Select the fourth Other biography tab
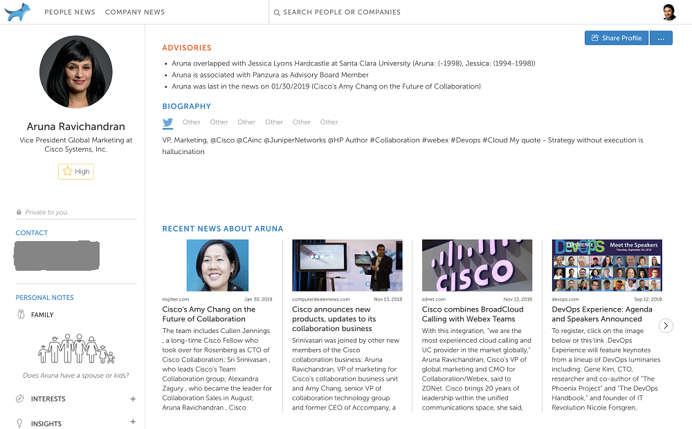Image resolution: width=692 pixels, height=429 pixels. tap(274, 122)
